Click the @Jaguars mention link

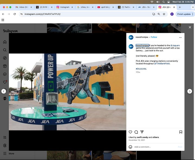(175, 45)
